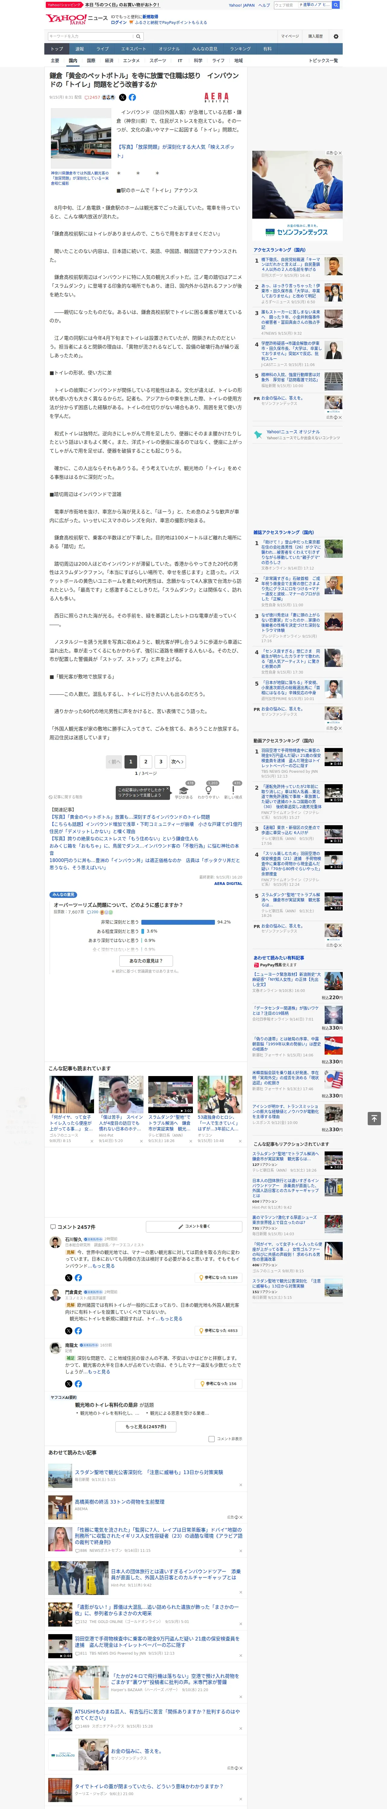React with わかりやすい lightbulb icon
The width and height of the screenshot is (387, 1809).
pos(208,791)
